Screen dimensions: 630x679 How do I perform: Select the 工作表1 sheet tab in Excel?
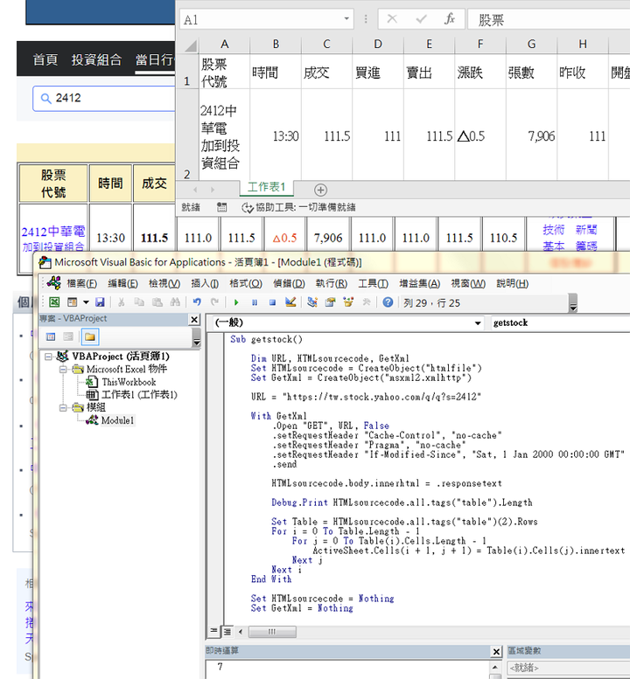click(x=266, y=187)
